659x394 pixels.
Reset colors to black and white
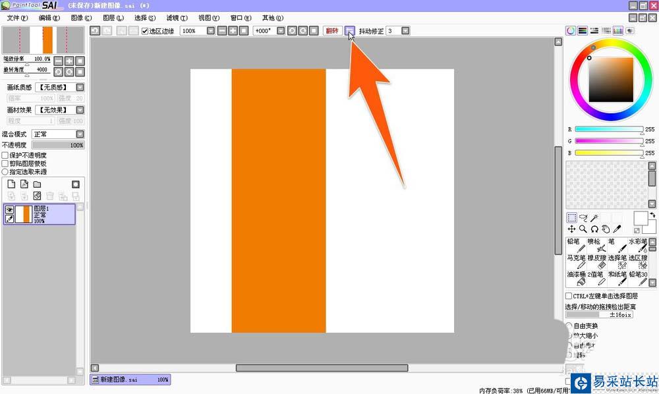pyautogui.click(x=637, y=231)
